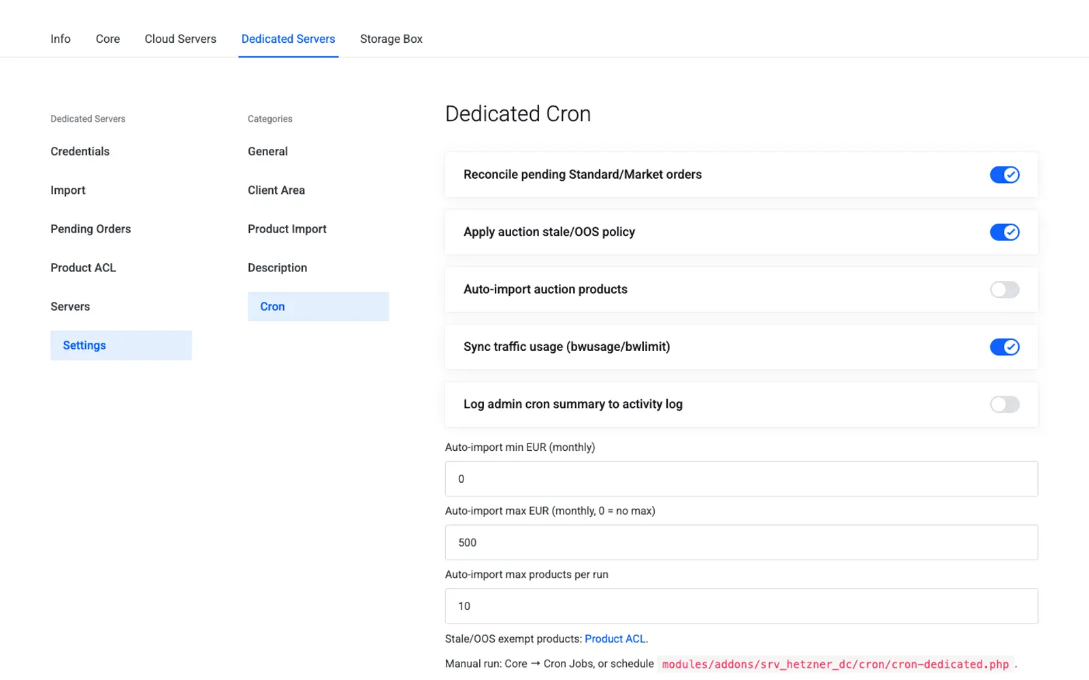Toggle Sync traffic usage (bwusage/bwlimit)
The height and width of the screenshot is (680, 1089).
pos(1005,347)
